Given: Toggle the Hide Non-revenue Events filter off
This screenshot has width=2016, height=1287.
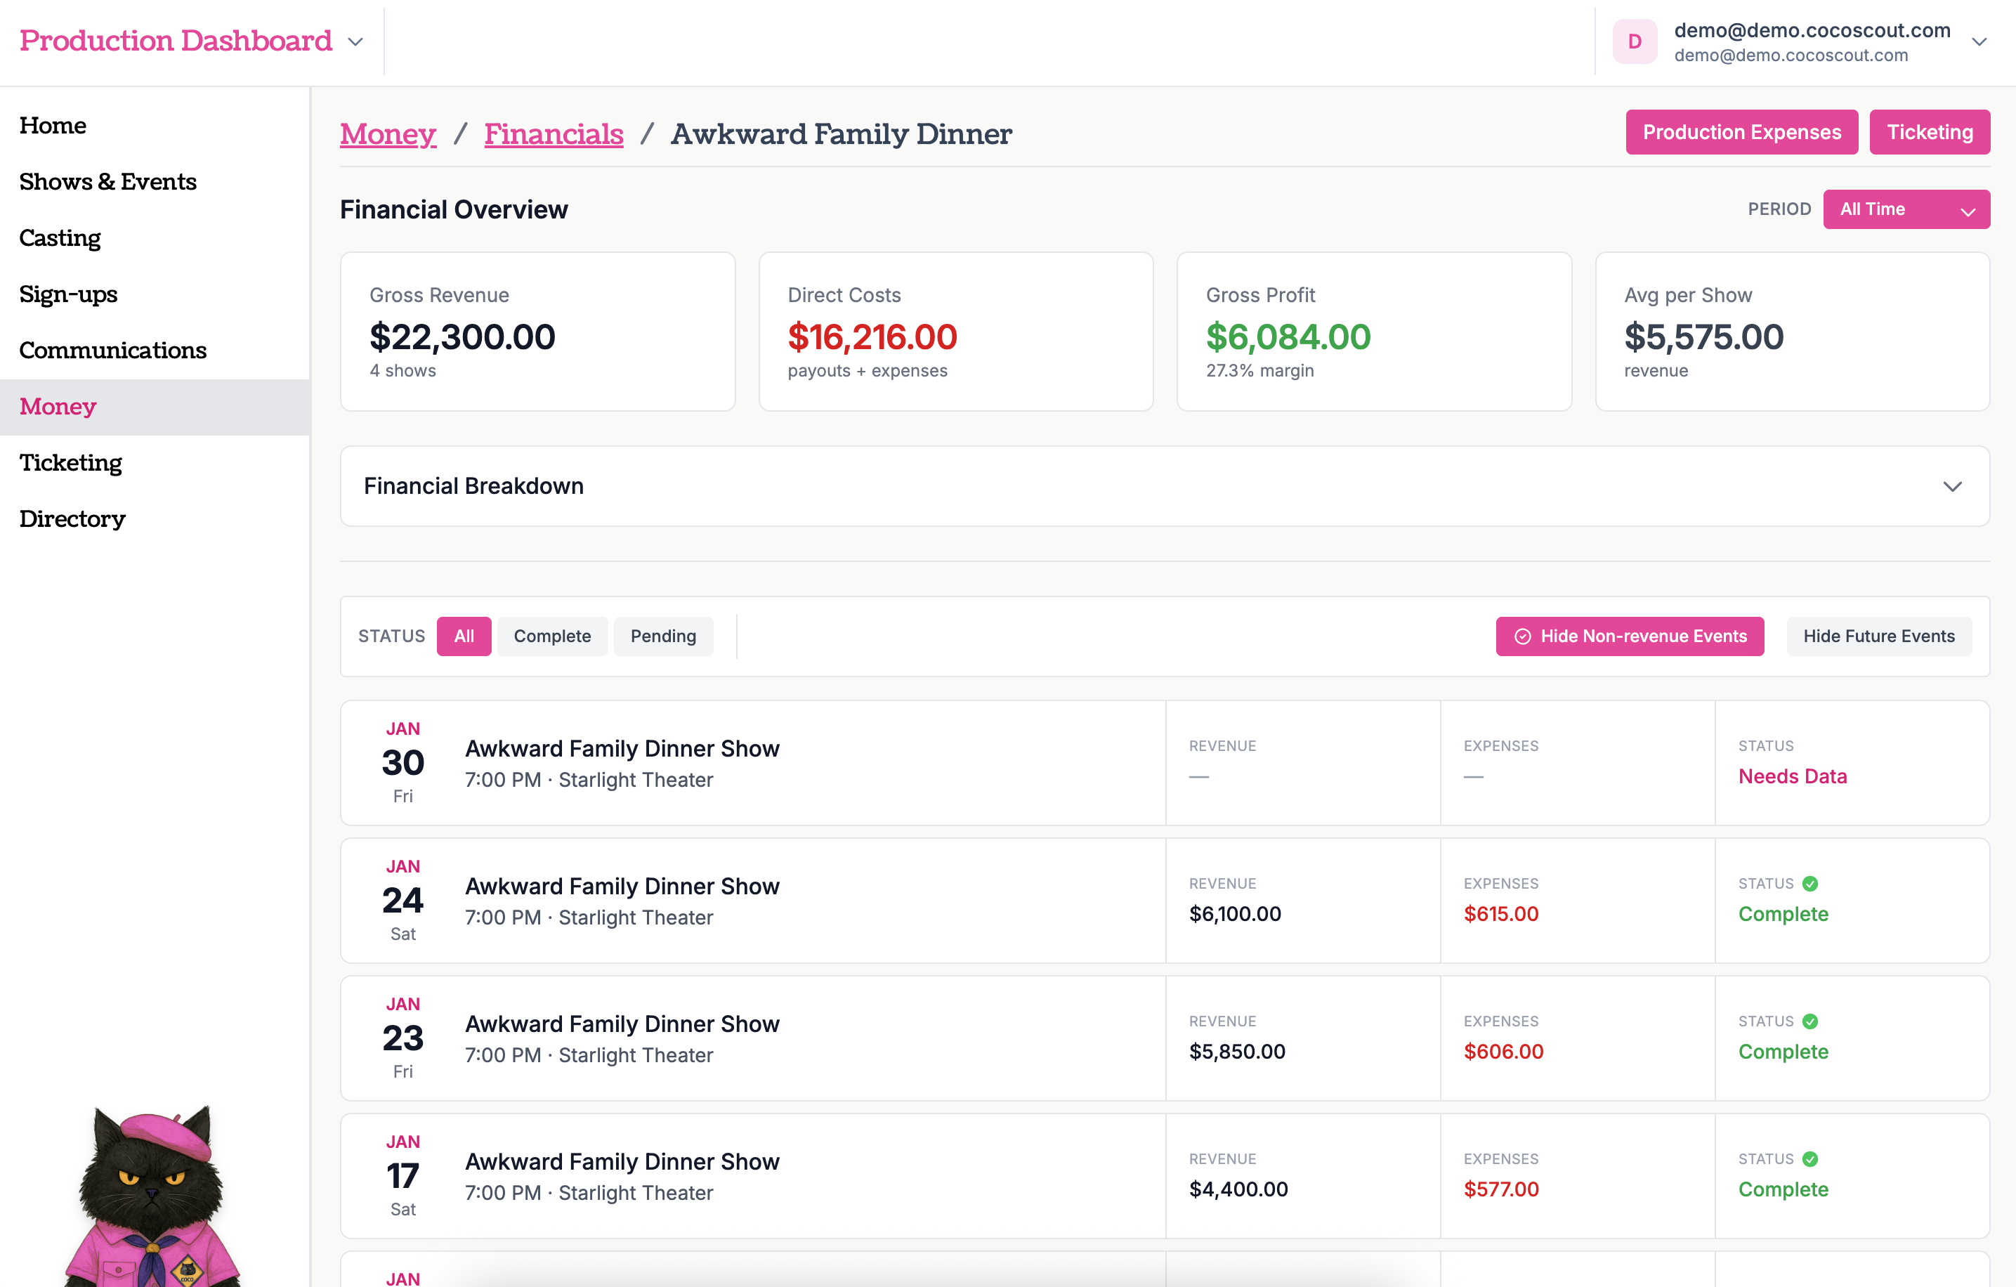Looking at the screenshot, I should (x=1629, y=636).
